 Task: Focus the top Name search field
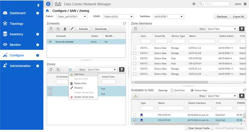click(x=214, y=4)
